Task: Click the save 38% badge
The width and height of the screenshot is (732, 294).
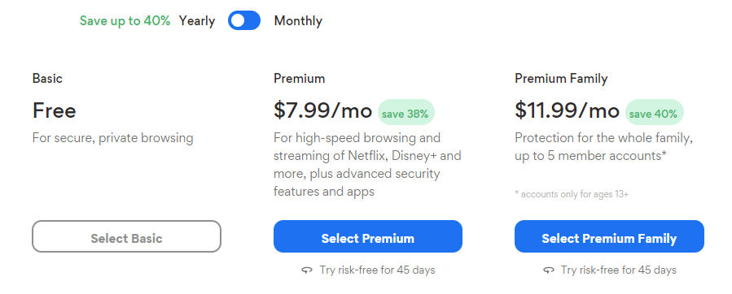Action: [405, 112]
